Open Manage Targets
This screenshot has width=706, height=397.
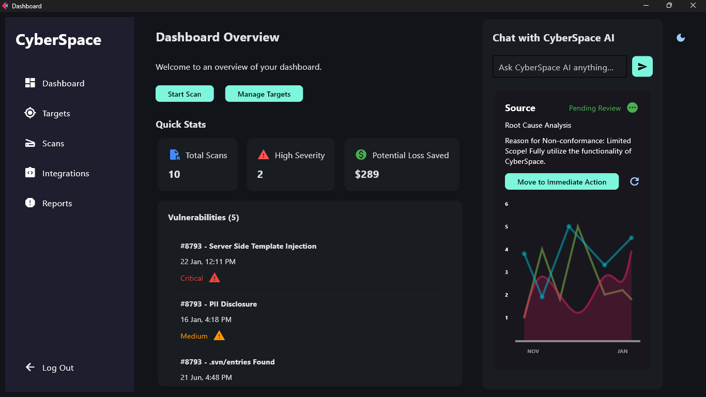coord(264,94)
